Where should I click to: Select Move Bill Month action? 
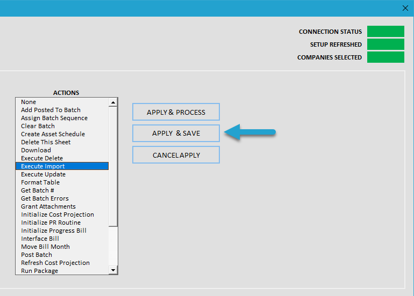pos(62,247)
